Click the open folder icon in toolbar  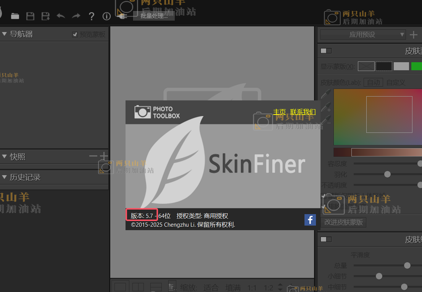pyautogui.click(x=15, y=16)
